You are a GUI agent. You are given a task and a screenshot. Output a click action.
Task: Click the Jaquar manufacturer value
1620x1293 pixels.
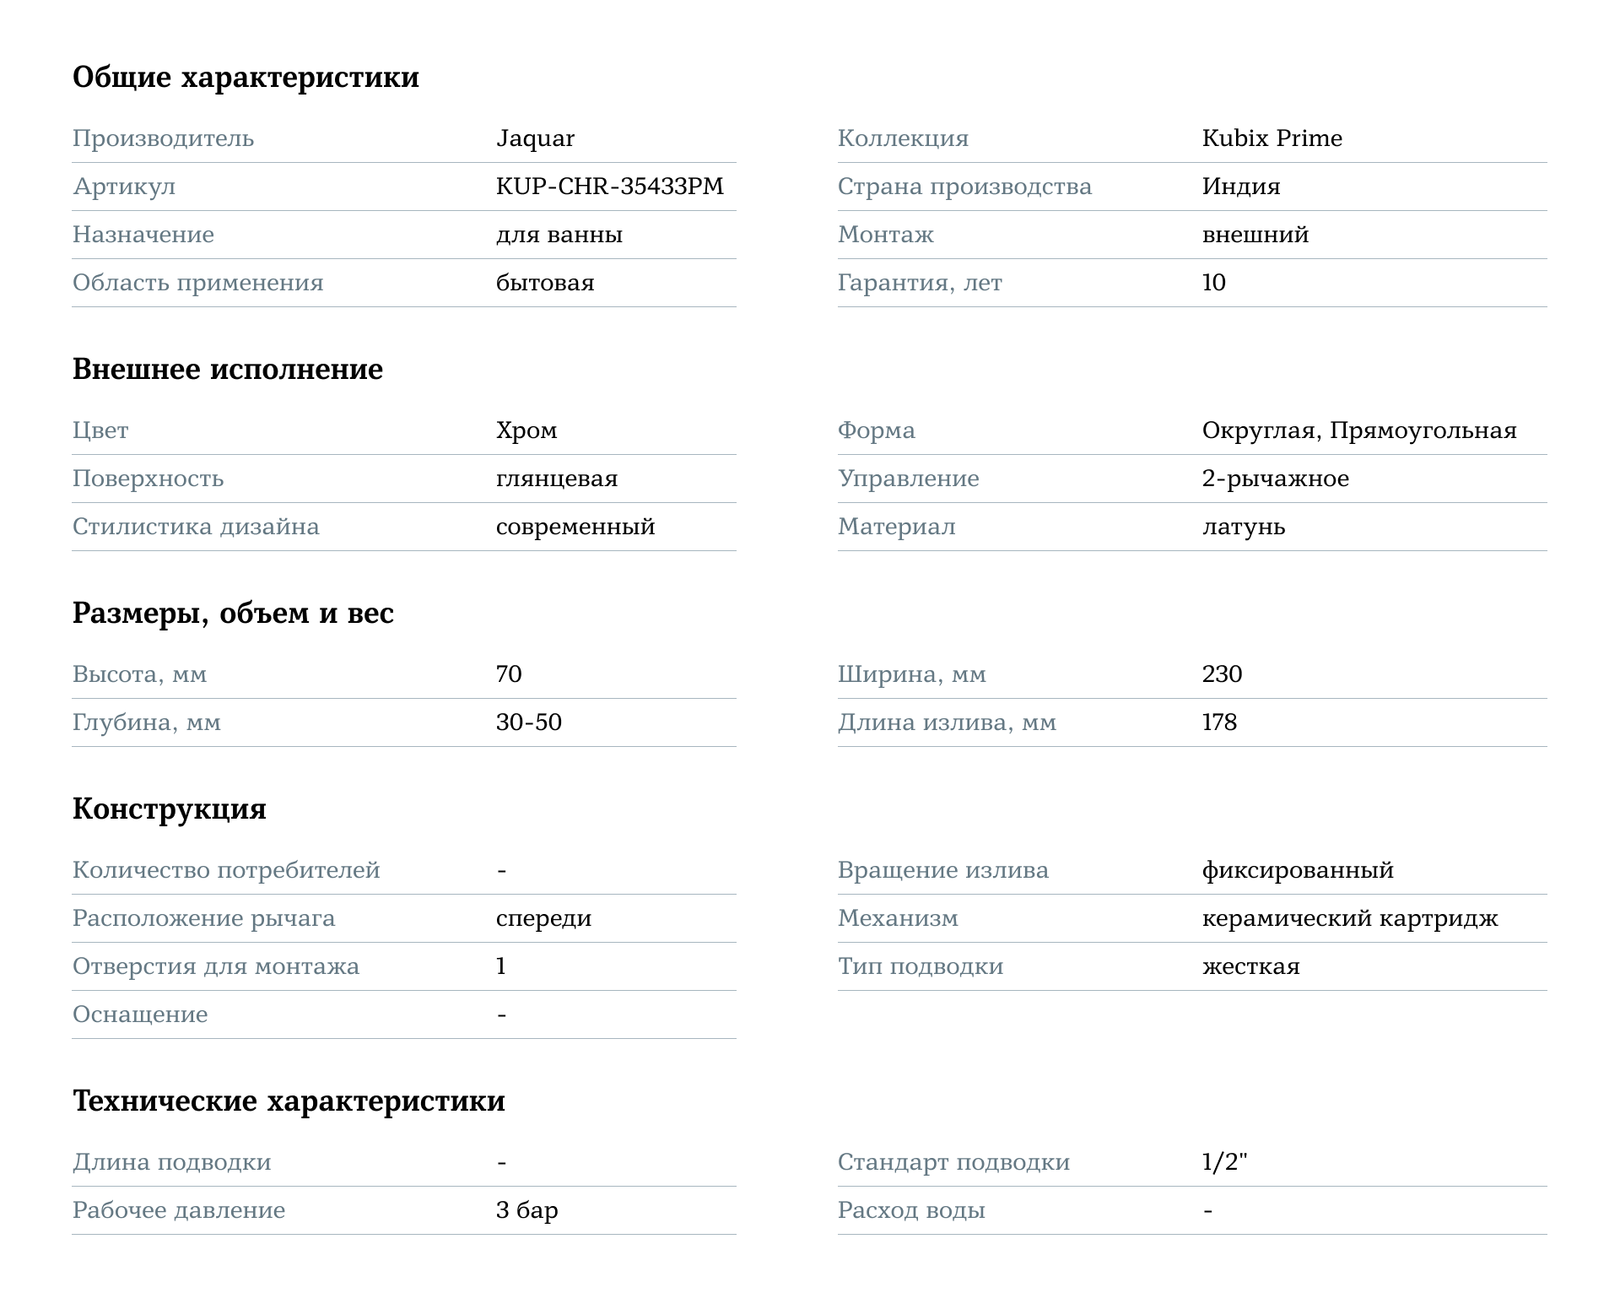[535, 138]
